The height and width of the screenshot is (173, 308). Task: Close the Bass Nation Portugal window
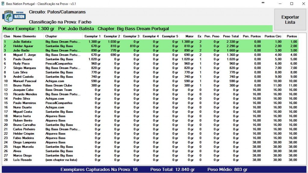(x=303, y=4)
